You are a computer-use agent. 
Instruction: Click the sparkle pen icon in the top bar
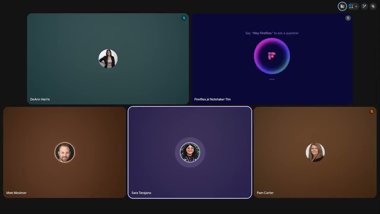pos(364,6)
